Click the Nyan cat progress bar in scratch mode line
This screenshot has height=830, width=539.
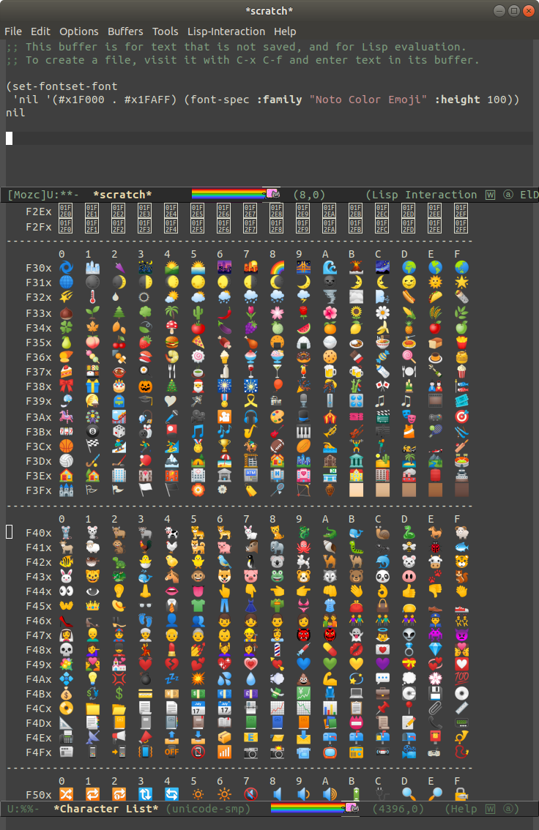click(236, 194)
